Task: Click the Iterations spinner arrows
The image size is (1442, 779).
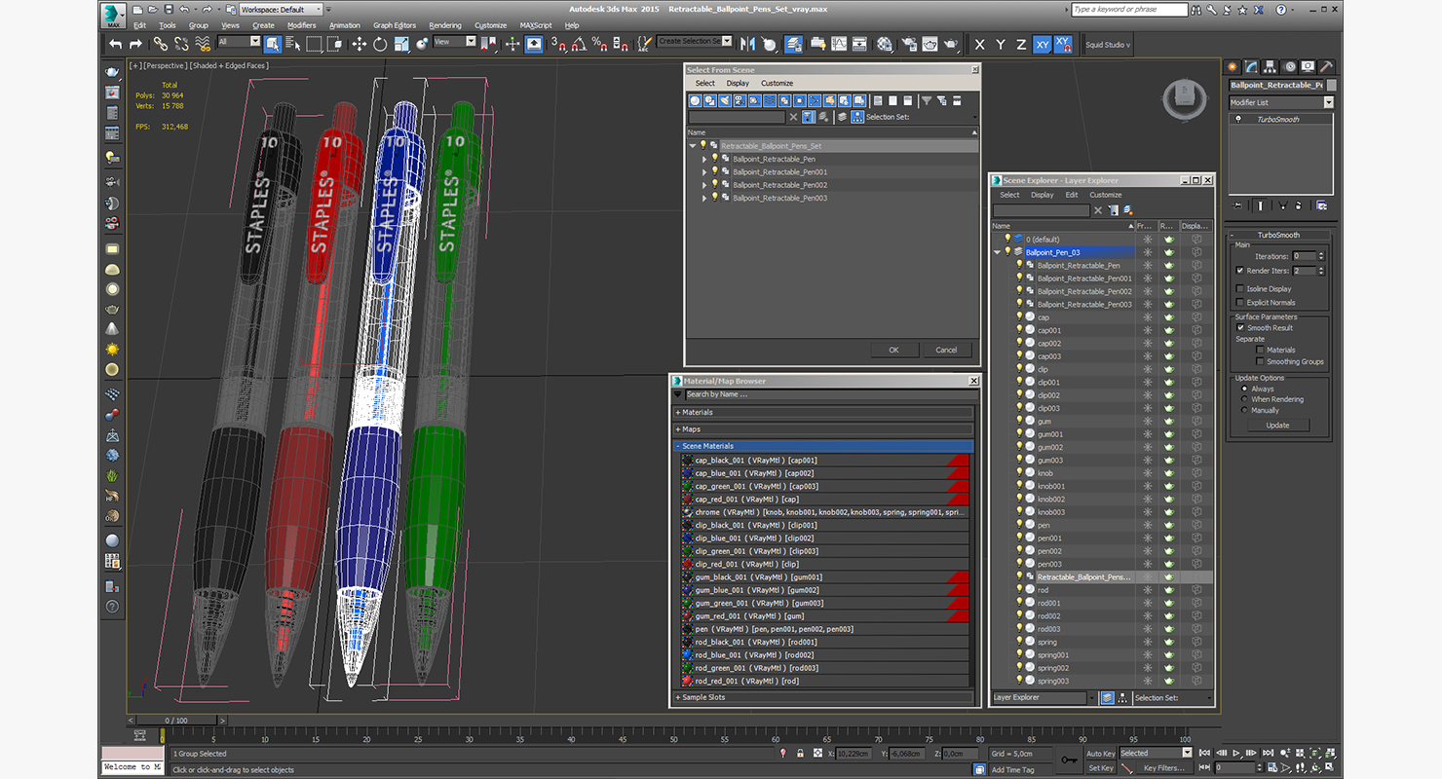Action: pos(1321,256)
